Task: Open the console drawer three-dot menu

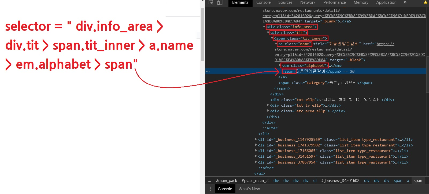Action: pyautogui.click(x=211, y=189)
